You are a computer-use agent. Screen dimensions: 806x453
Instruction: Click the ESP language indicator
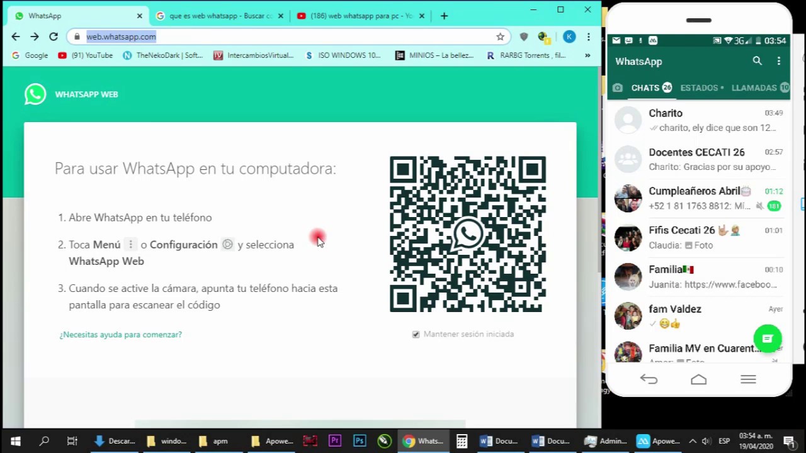pos(724,441)
